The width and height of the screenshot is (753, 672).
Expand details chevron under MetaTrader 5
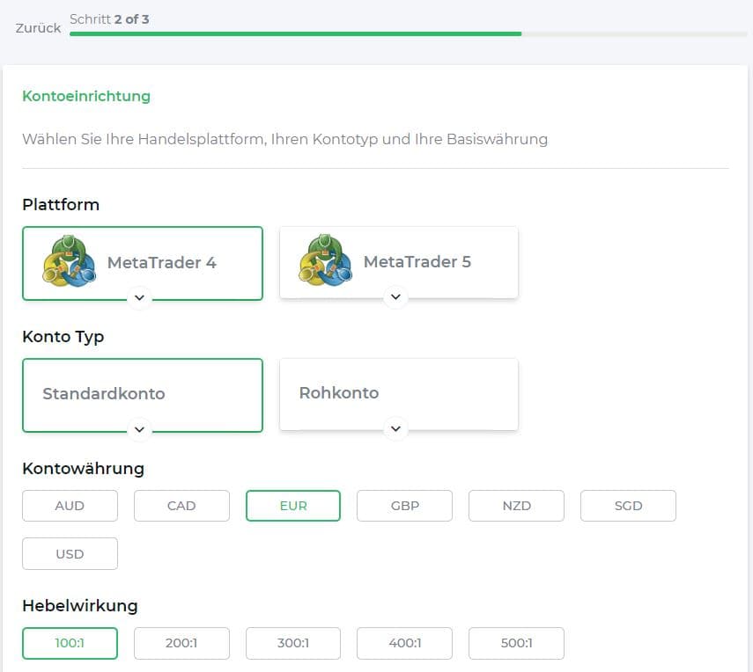(395, 297)
